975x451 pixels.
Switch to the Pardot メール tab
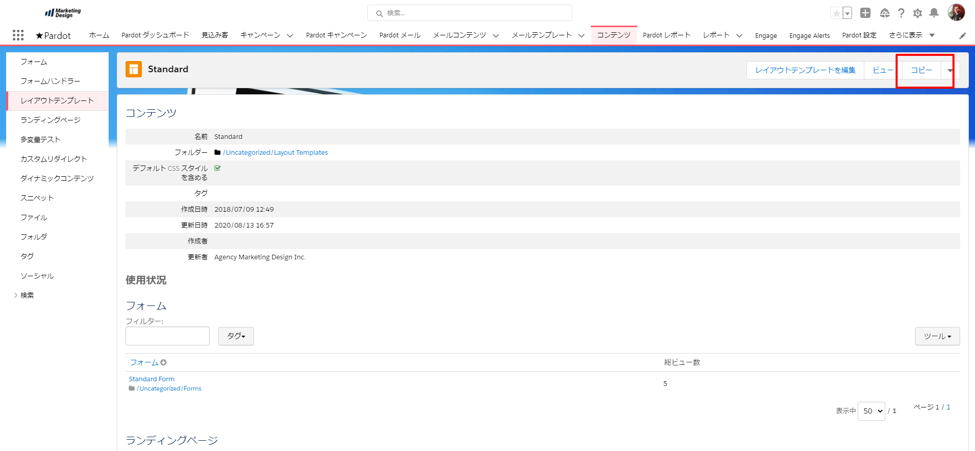400,35
